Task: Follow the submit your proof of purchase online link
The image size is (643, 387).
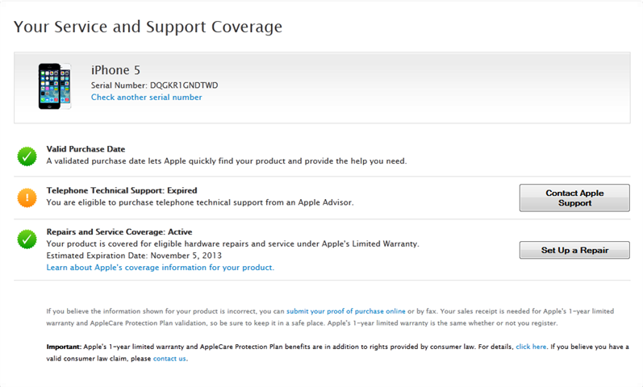Action: point(345,310)
